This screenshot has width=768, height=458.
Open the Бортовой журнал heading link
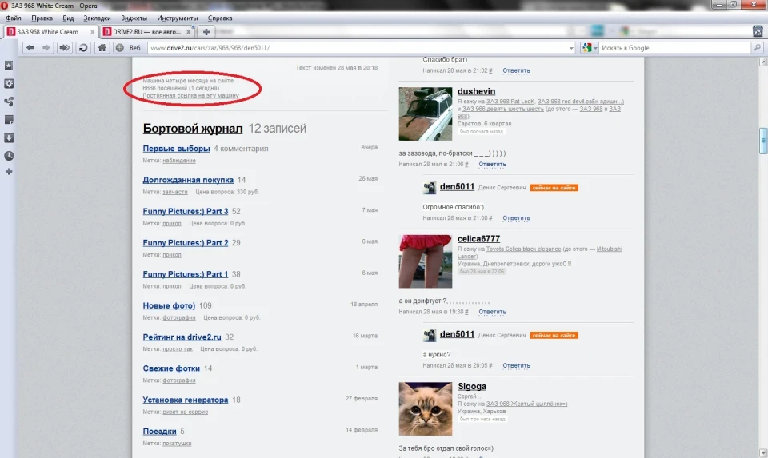(193, 128)
